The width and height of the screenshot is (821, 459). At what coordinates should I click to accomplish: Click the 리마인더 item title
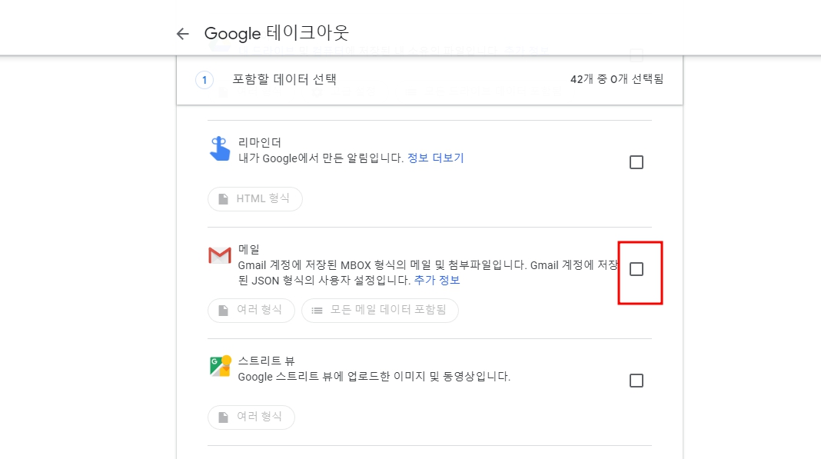(x=260, y=142)
